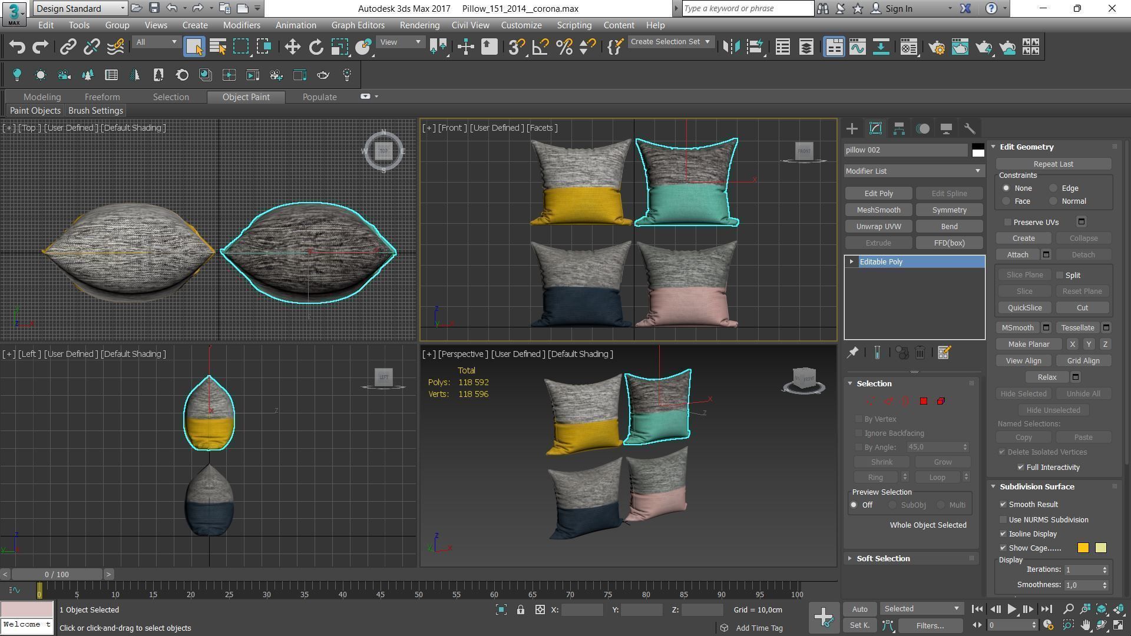
Task: Open the Align tool
Action: click(x=755, y=47)
